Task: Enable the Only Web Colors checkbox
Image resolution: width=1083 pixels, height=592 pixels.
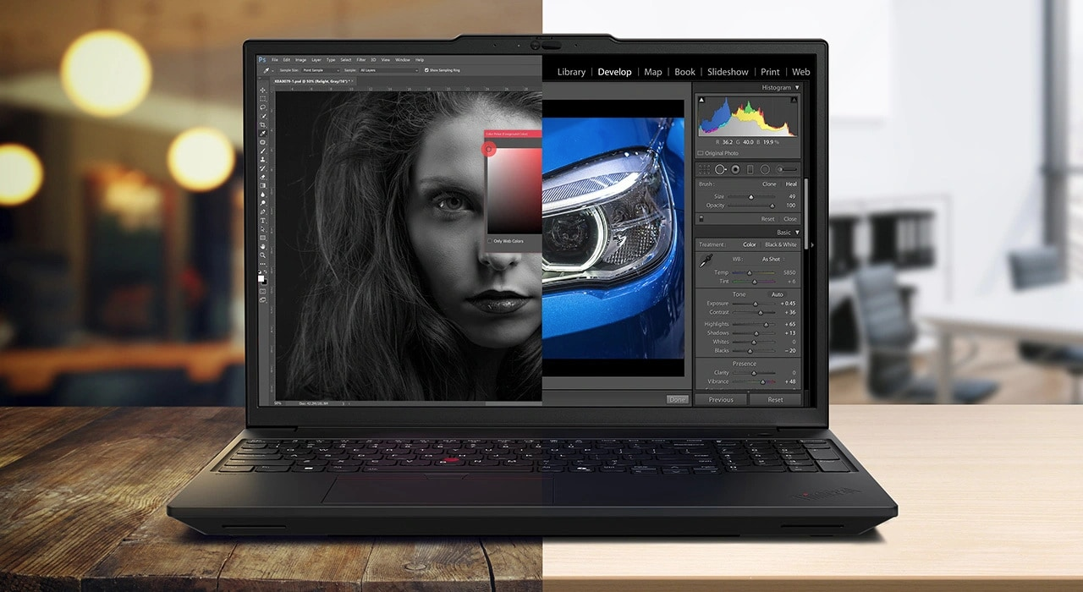Action: coord(490,241)
